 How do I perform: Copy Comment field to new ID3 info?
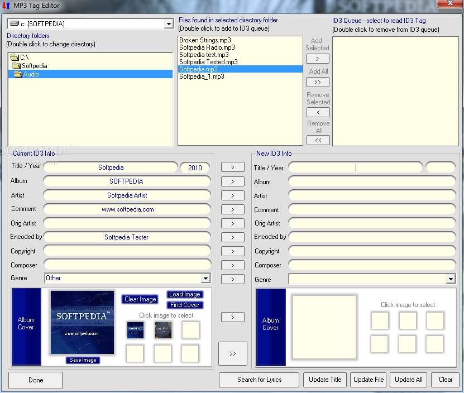[x=233, y=209]
